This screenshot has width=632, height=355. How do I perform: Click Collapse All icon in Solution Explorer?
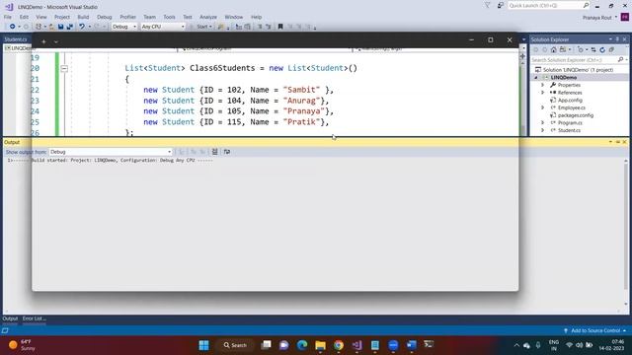point(611,50)
